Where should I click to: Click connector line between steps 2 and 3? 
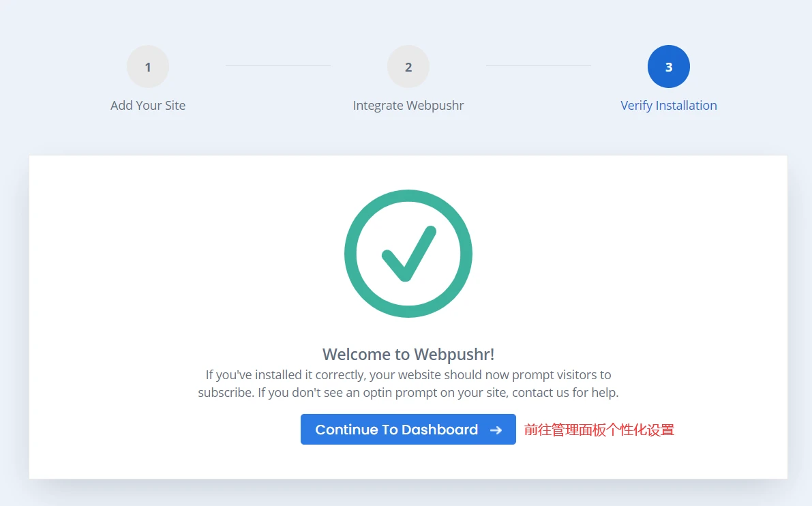[x=539, y=65]
